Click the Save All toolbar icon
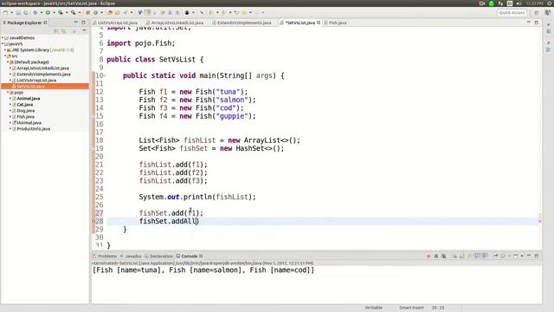Viewport: 554px width, 312px height. (25, 12)
